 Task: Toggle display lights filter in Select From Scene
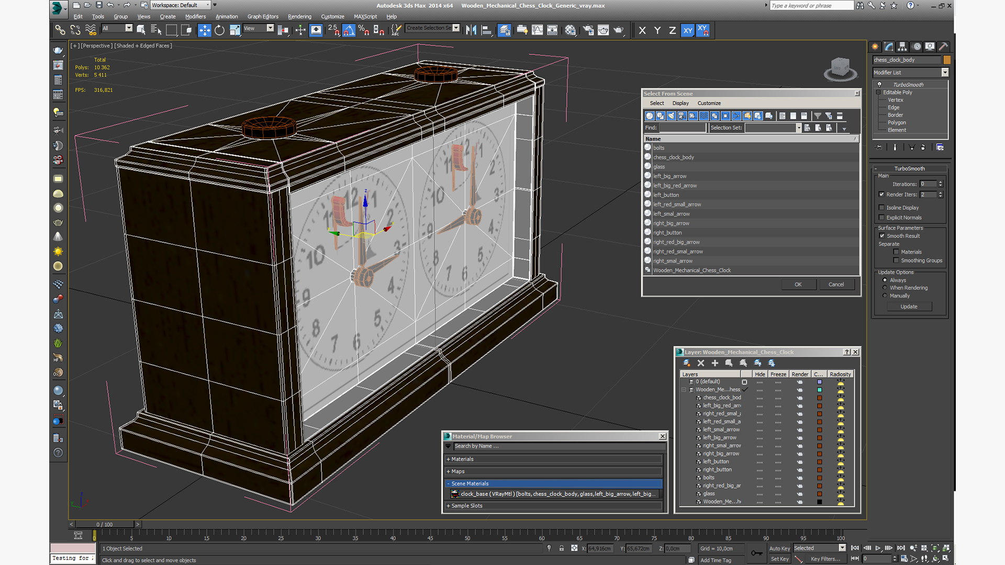click(671, 116)
